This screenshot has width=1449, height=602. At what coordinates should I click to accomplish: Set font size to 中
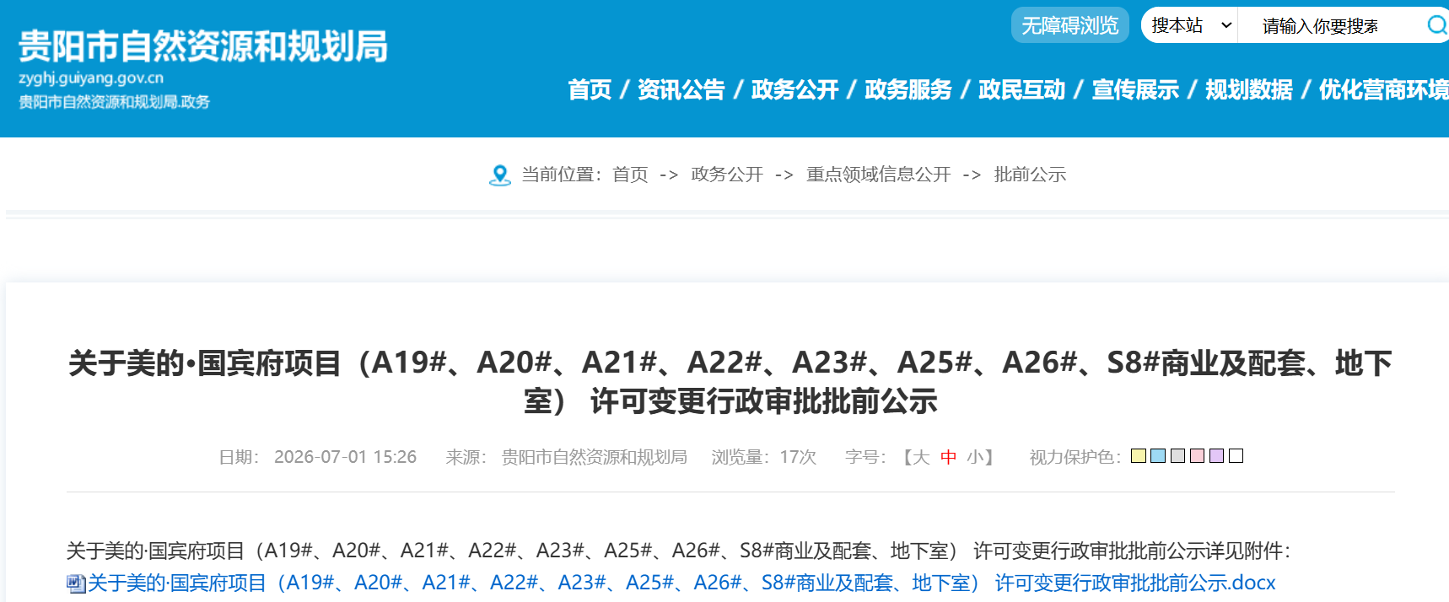coord(949,457)
